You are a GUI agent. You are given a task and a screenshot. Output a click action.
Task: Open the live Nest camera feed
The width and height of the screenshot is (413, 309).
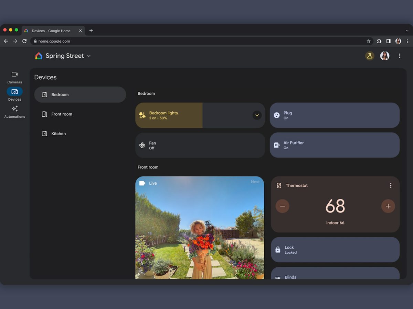(200, 227)
